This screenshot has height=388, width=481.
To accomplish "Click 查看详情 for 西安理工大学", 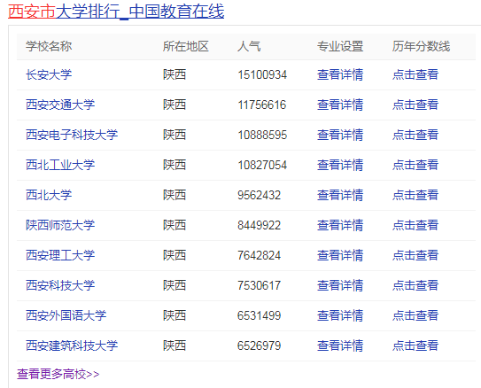I will pyautogui.click(x=340, y=255).
